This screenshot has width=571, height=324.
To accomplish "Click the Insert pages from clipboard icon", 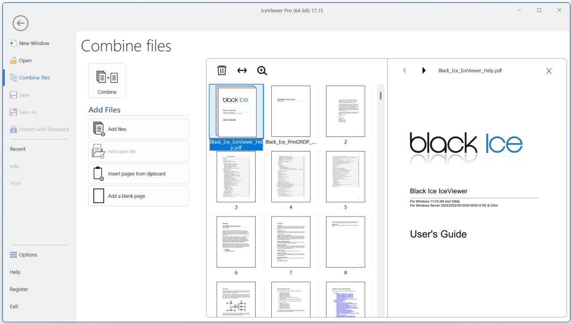I will pos(98,174).
